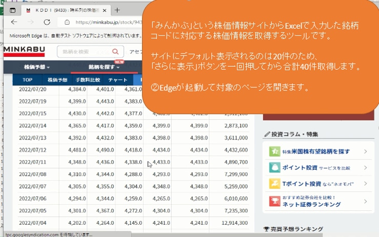
Task: Click the site lock icon
Action: 67,22
